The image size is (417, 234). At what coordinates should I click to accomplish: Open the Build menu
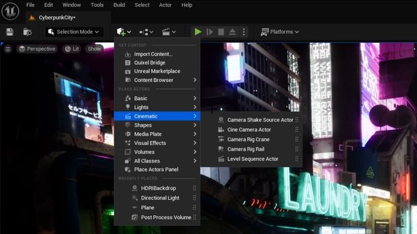pyautogui.click(x=119, y=5)
